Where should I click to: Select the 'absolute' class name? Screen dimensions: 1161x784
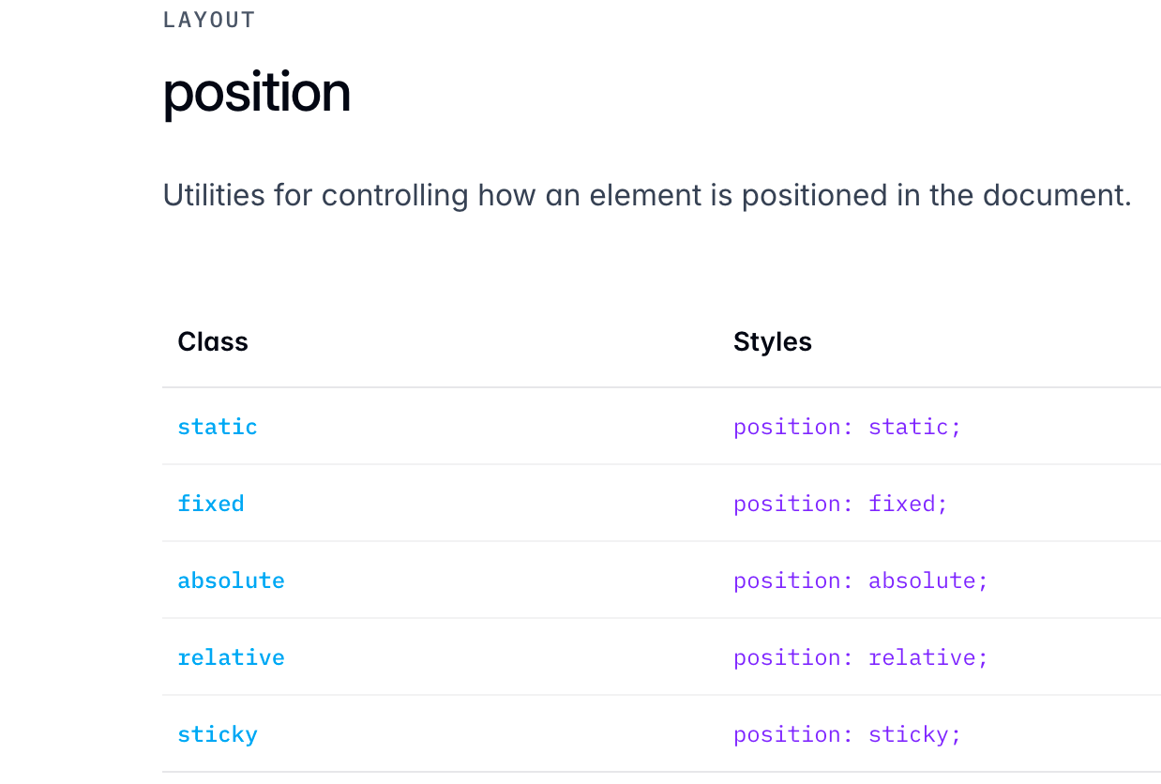(231, 580)
